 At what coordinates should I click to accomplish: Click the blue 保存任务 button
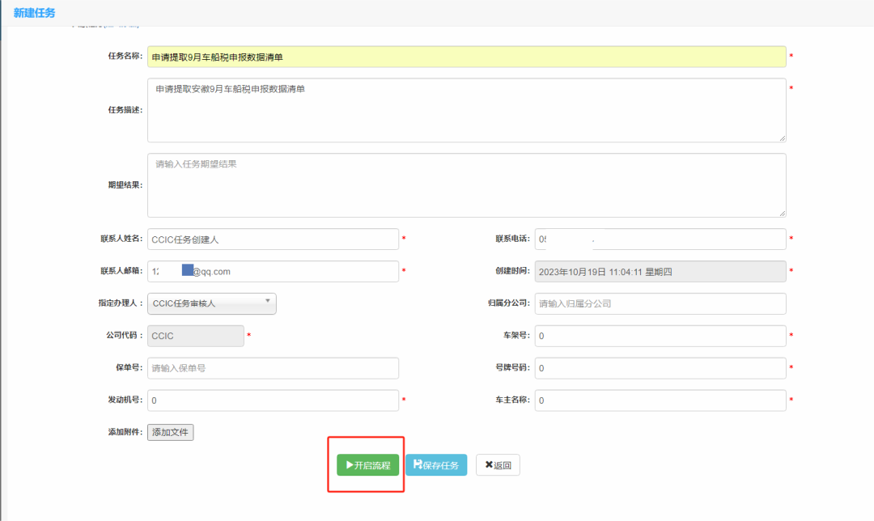click(436, 465)
